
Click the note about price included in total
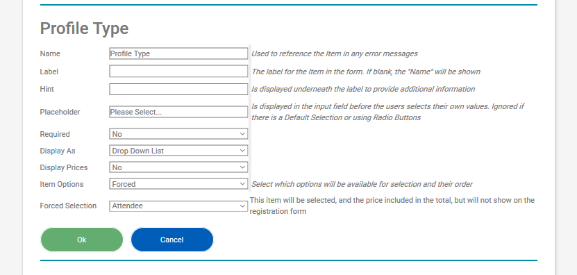click(x=392, y=206)
